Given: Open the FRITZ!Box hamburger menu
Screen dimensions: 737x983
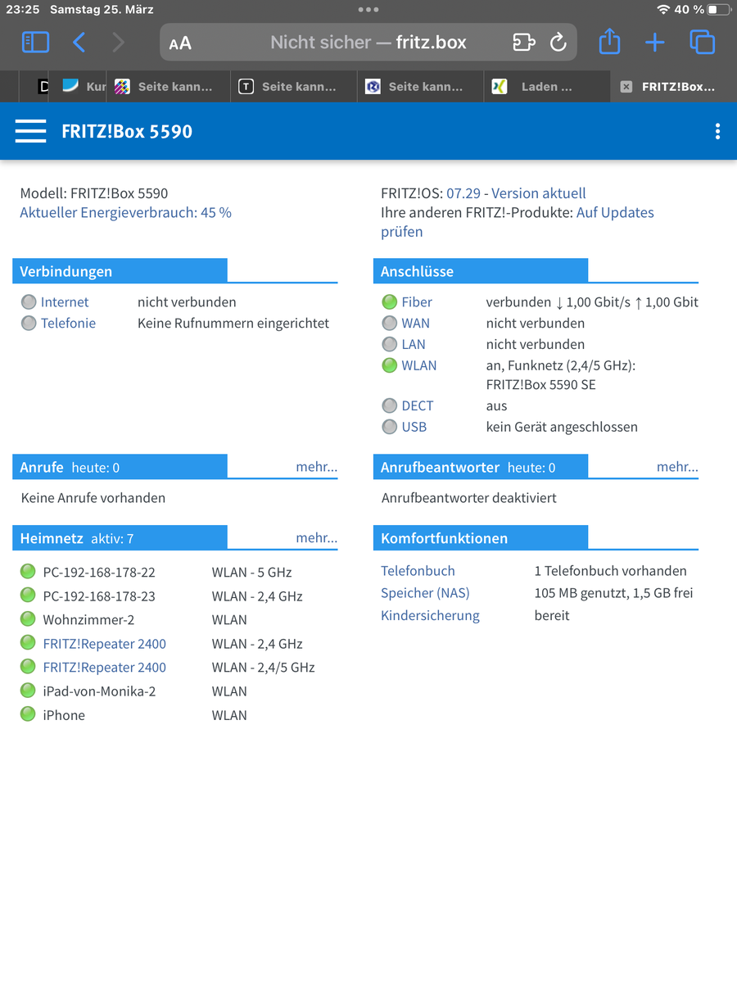Looking at the screenshot, I should pyautogui.click(x=30, y=131).
